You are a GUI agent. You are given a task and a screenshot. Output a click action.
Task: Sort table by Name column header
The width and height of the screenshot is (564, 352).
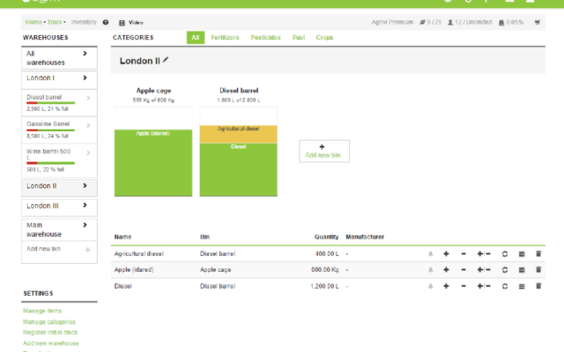[x=123, y=237]
